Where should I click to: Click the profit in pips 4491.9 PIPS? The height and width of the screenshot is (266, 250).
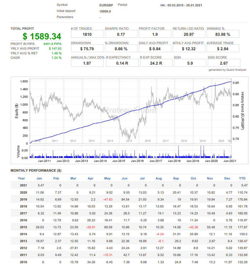[x=52, y=44]
